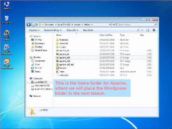This screenshot has width=172, height=129.
Task: Click the blue Help icon
Action: click(154, 30)
